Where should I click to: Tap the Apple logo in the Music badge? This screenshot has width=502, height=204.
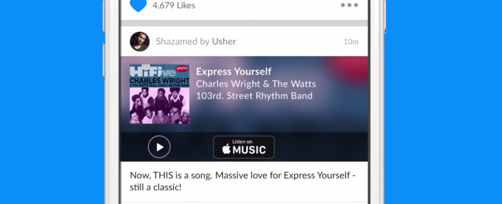coord(226,149)
